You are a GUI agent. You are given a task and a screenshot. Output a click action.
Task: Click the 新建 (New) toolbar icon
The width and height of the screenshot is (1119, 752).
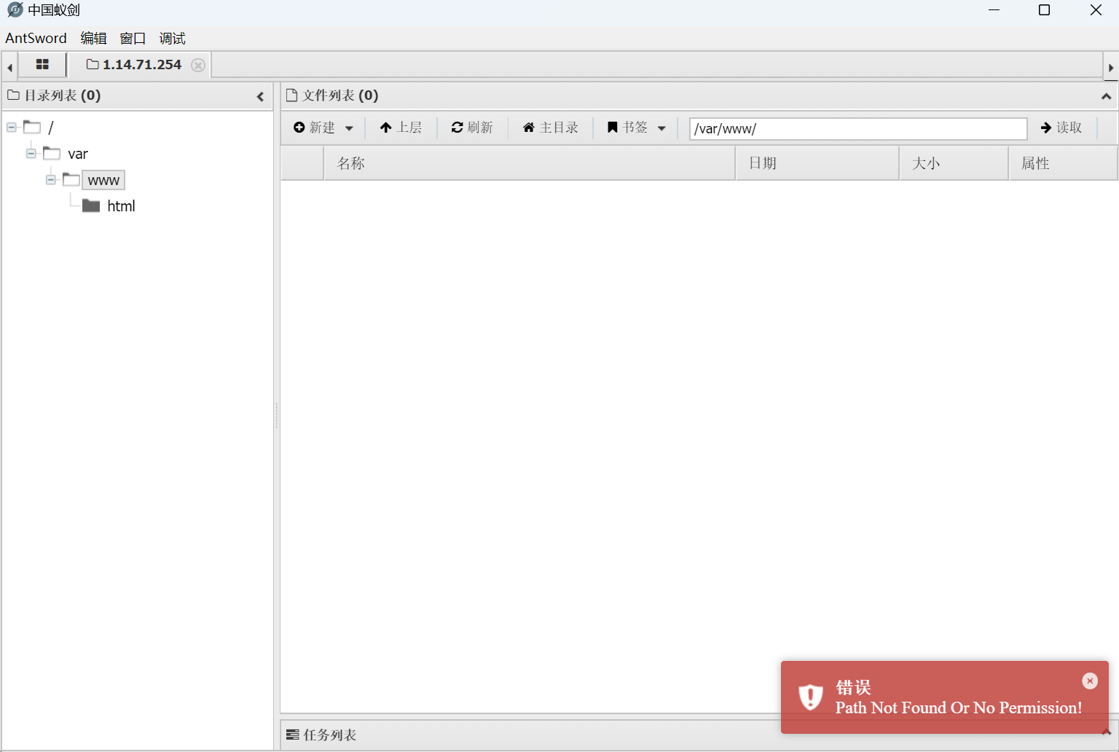(300, 128)
